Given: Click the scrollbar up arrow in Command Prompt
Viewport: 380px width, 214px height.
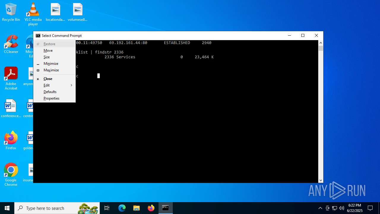Looking at the screenshot, I should tap(321, 43).
